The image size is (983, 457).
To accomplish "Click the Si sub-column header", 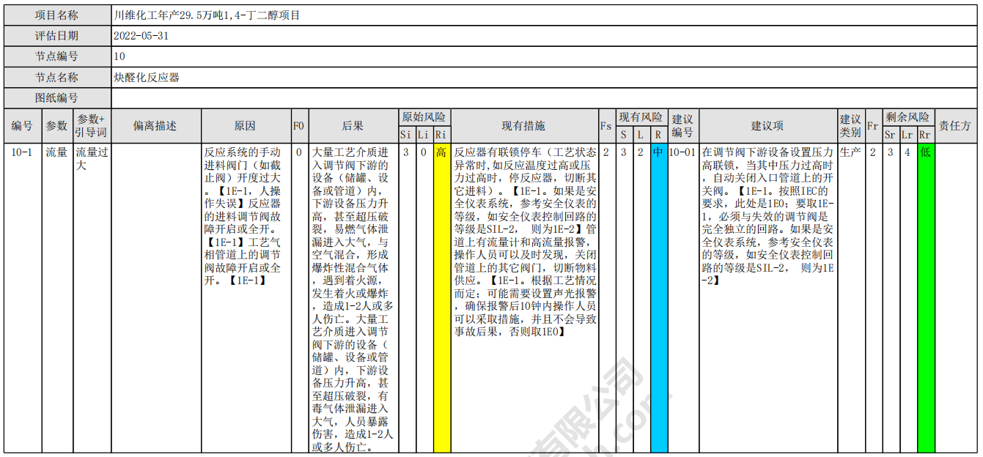I will coord(406,135).
